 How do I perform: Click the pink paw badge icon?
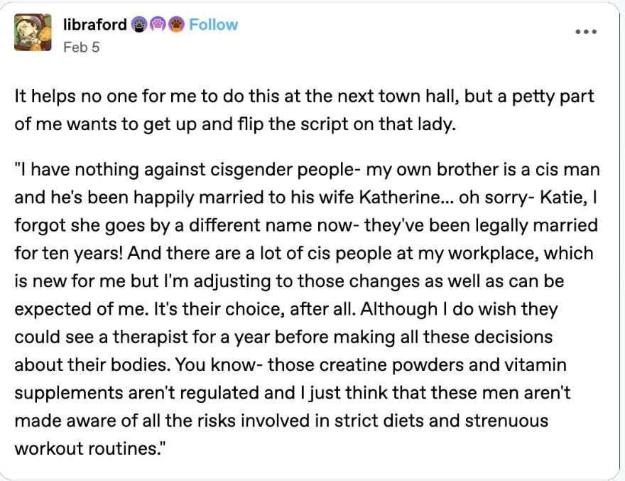pyautogui.click(x=158, y=25)
